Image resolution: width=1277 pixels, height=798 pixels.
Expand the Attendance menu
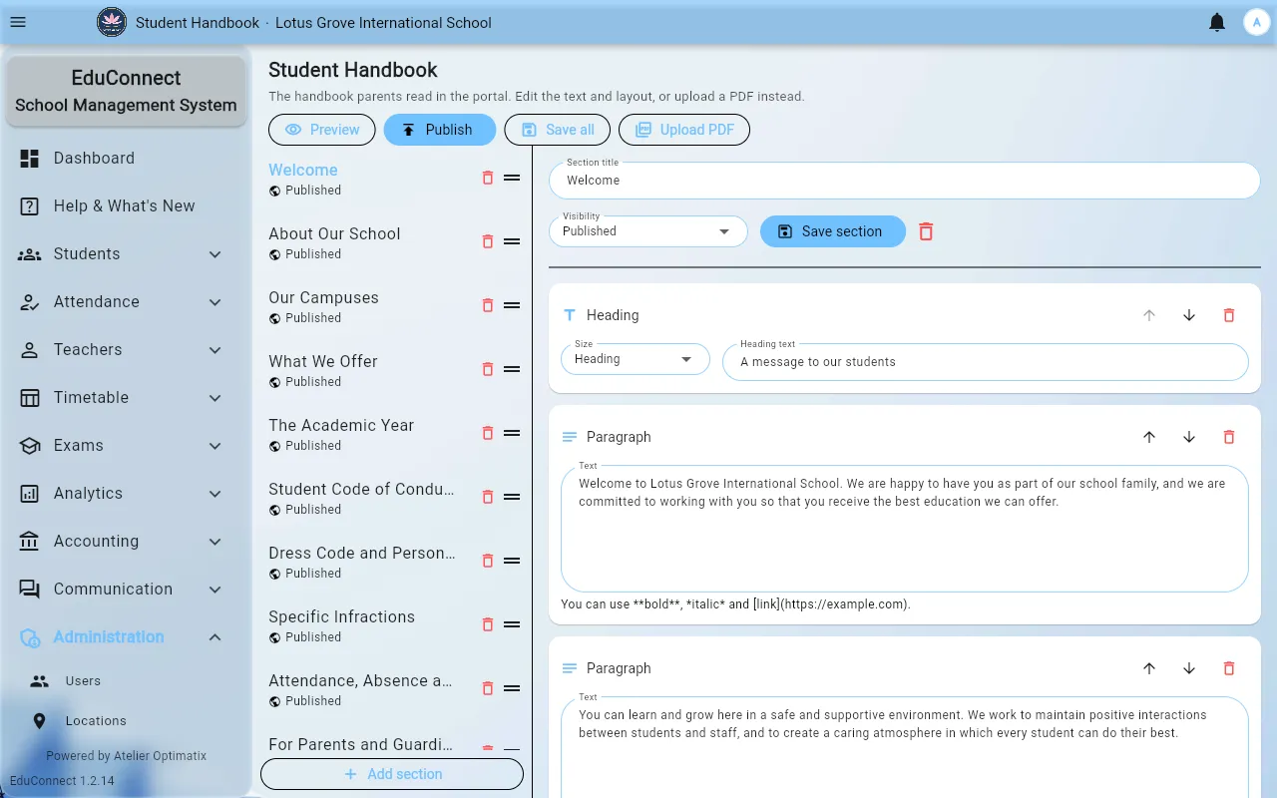point(125,302)
